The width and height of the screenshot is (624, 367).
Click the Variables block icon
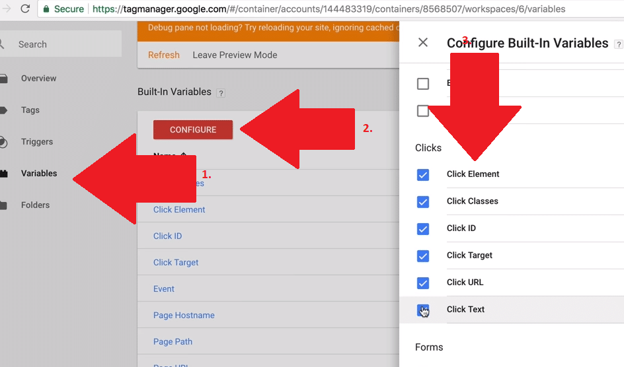pyautogui.click(x=3, y=174)
